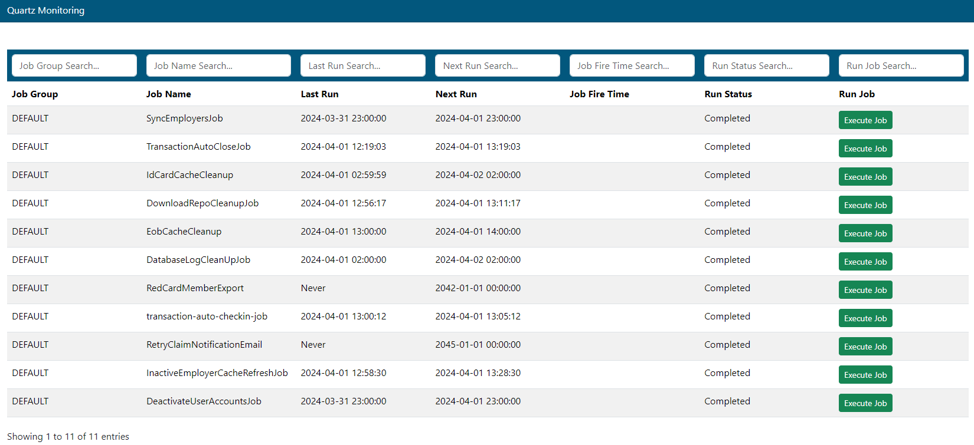Click into the Job Name Search box

[218, 65]
